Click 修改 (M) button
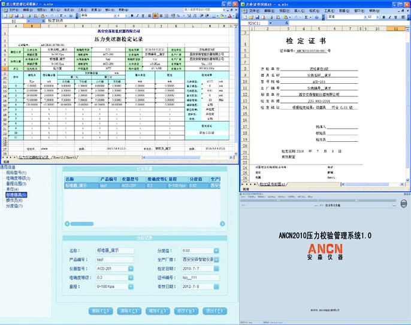Screen dimensions: 411x325 [x=186, y=311]
